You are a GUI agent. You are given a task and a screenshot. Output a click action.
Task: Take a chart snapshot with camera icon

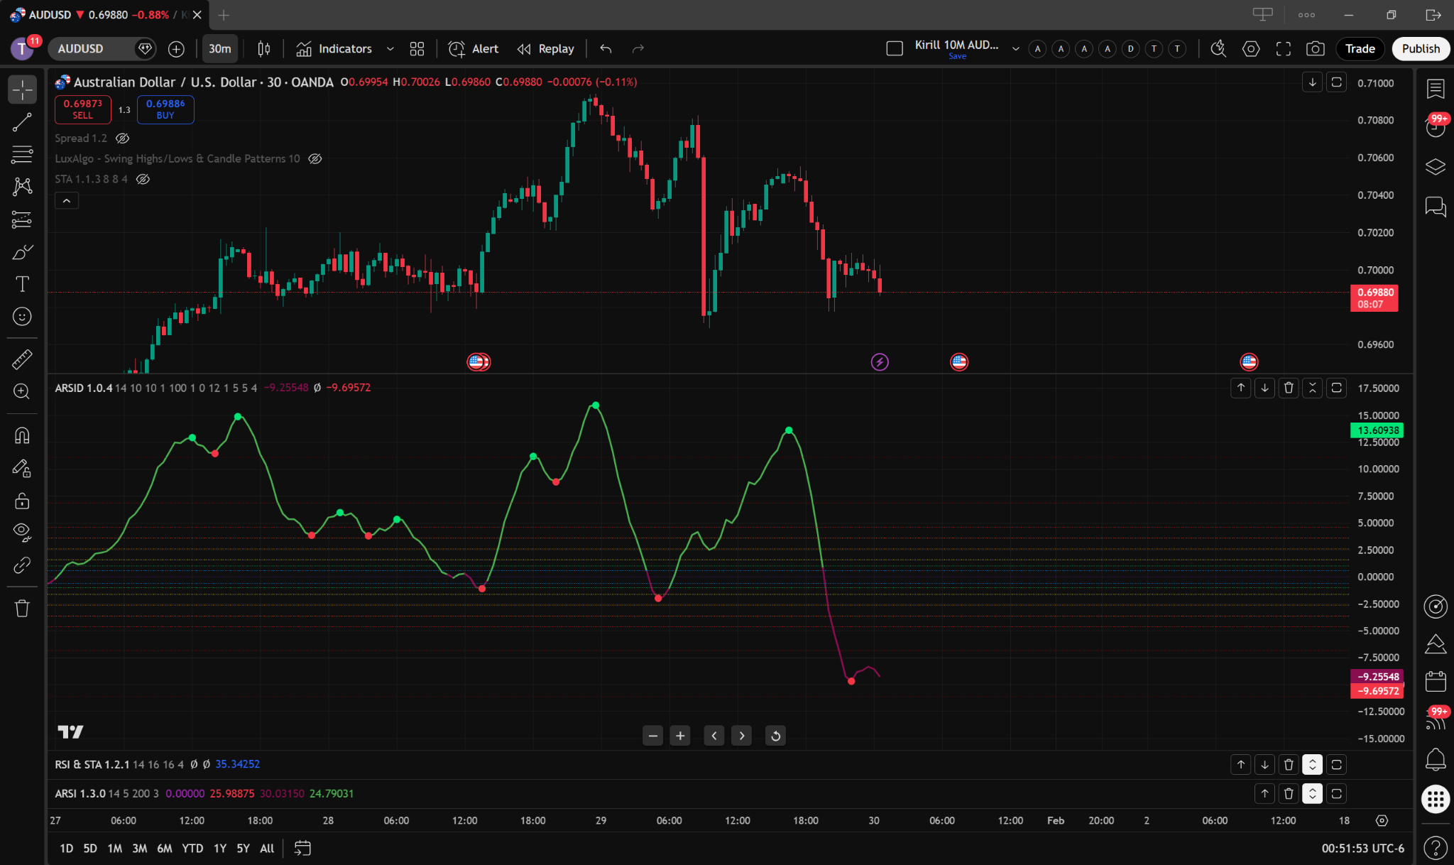1315,48
